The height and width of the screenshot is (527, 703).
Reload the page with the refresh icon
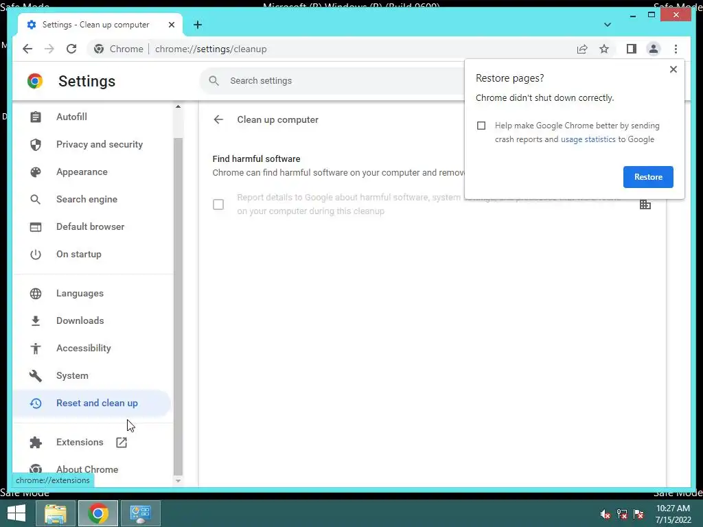pyautogui.click(x=71, y=49)
